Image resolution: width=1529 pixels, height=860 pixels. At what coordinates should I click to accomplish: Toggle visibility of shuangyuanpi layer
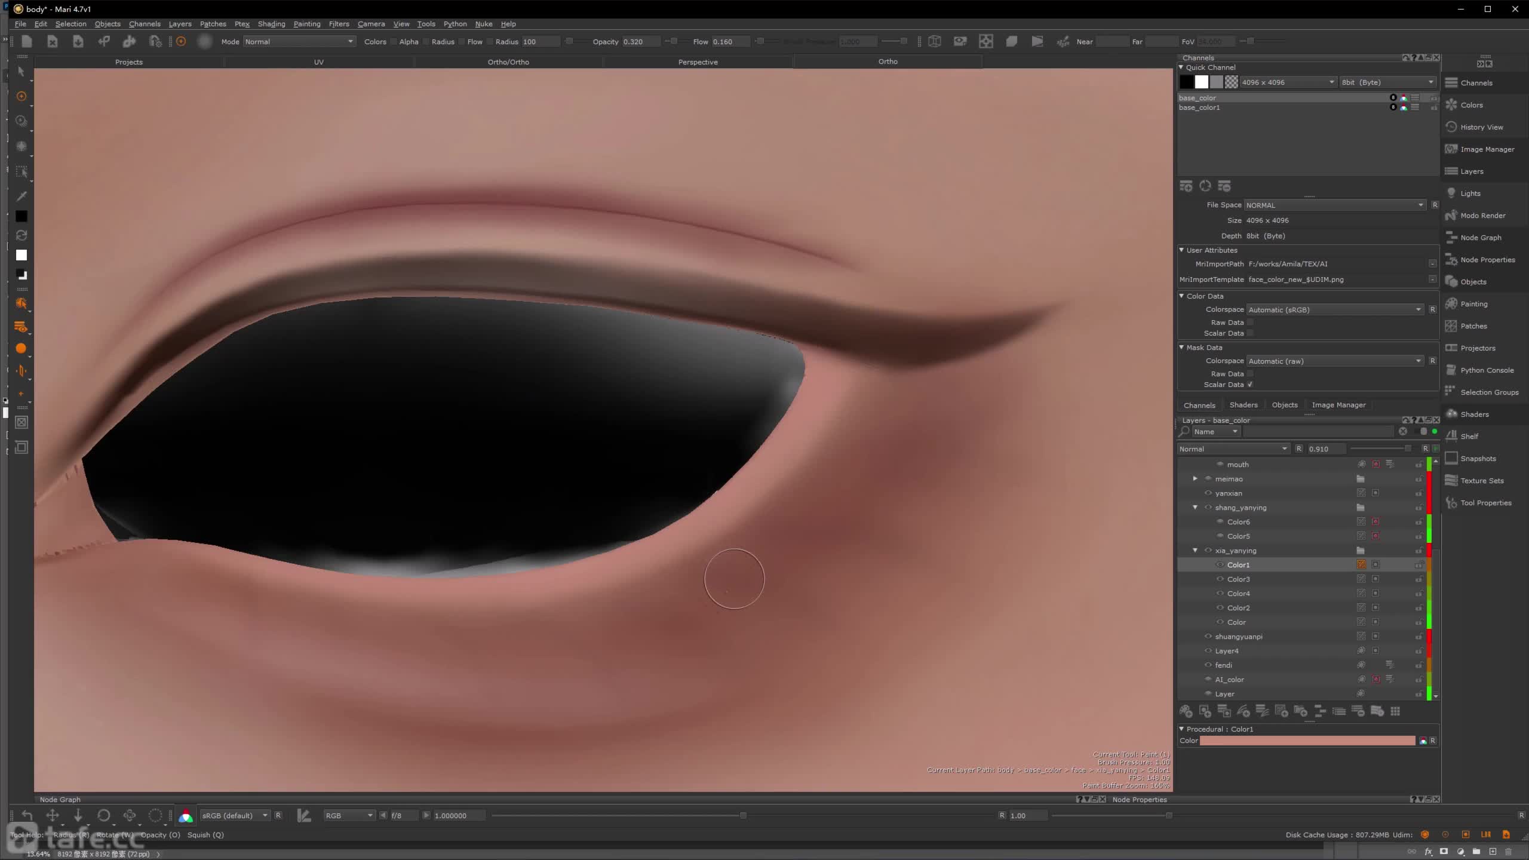(1208, 637)
